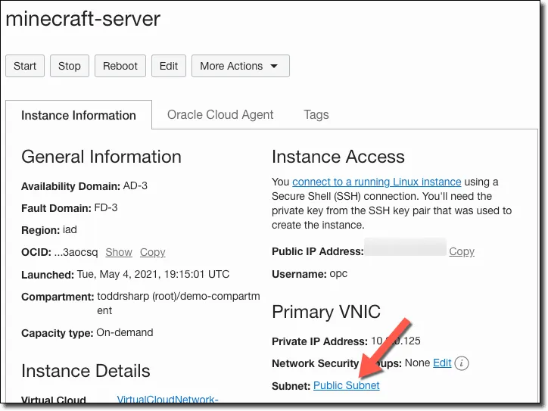
Task: Click the Network Security Groups info icon
Action: 462,363
